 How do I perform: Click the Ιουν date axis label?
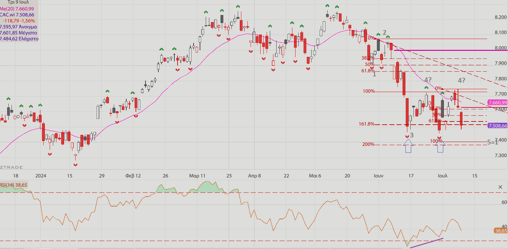[x=379, y=176]
